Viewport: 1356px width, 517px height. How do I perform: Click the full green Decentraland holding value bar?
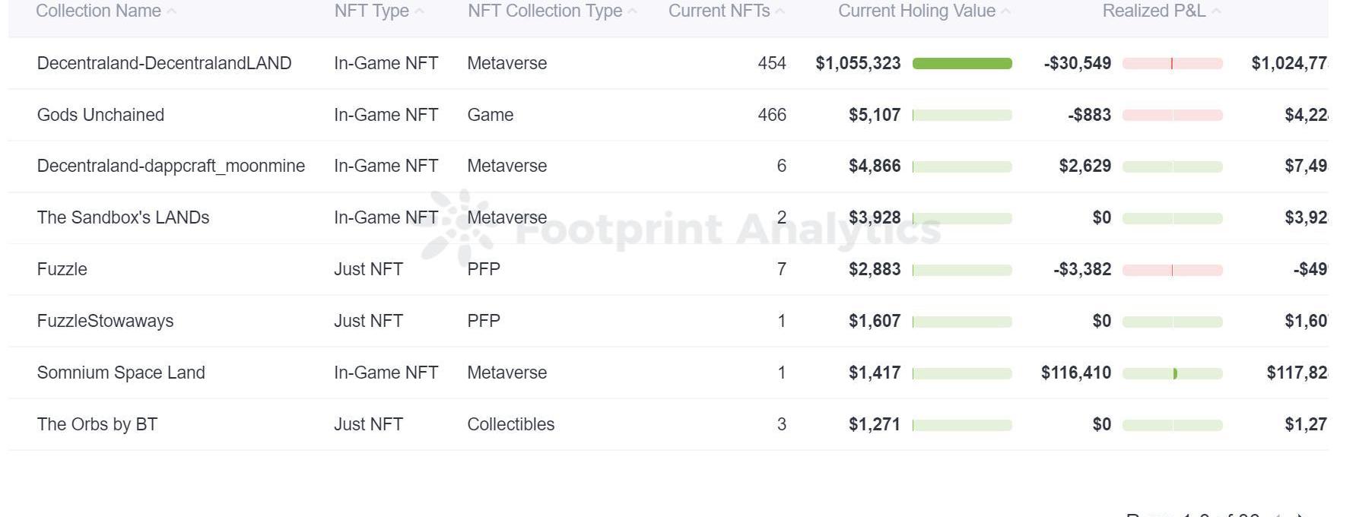pos(962,63)
